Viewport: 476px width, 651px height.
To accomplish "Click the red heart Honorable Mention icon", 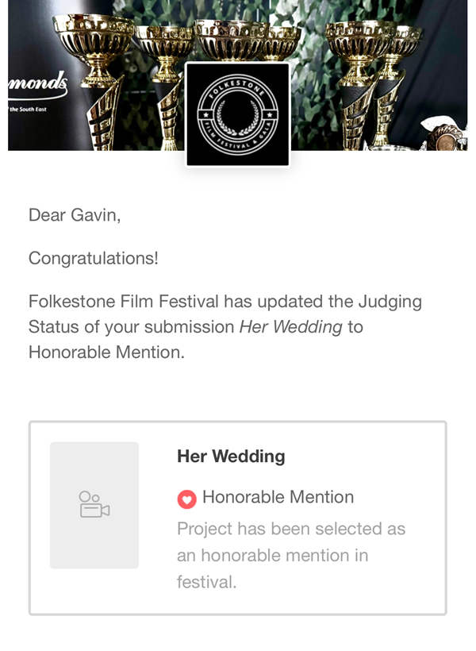I will pos(186,499).
